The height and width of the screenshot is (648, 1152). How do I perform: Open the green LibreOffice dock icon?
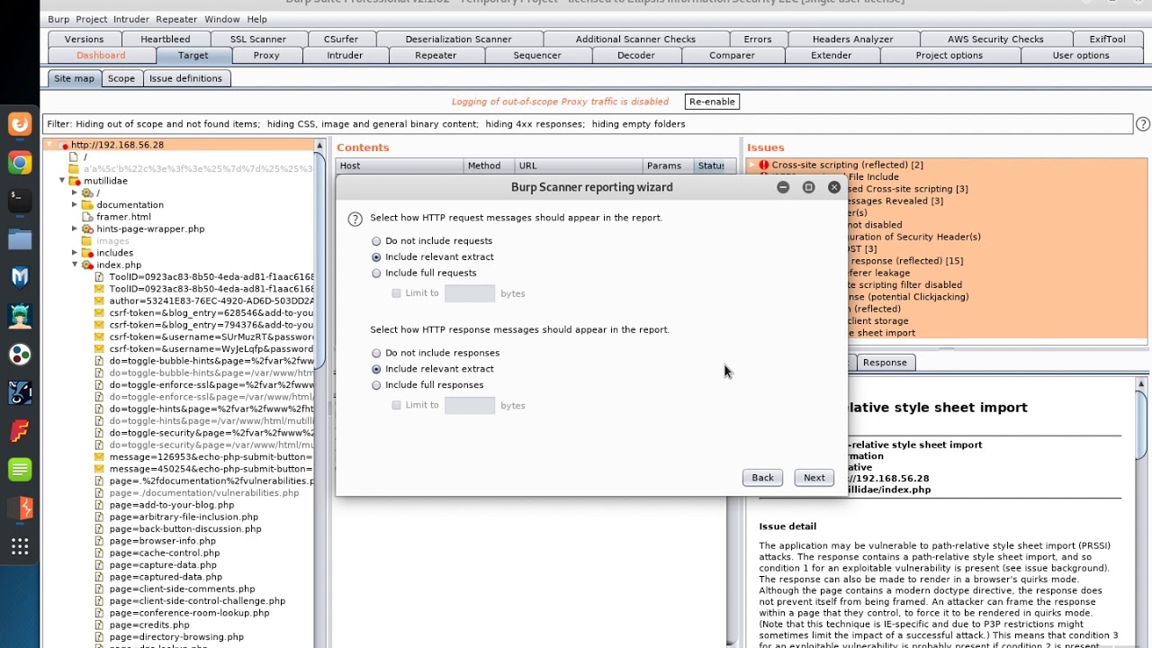pyautogui.click(x=20, y=470)
